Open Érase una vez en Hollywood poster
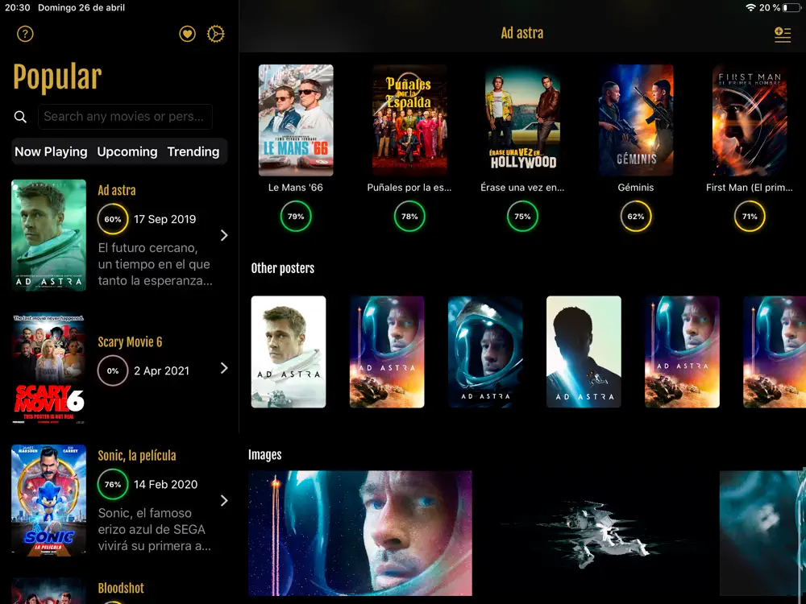Screen dimensions: 806x604 tap(522, 120)
